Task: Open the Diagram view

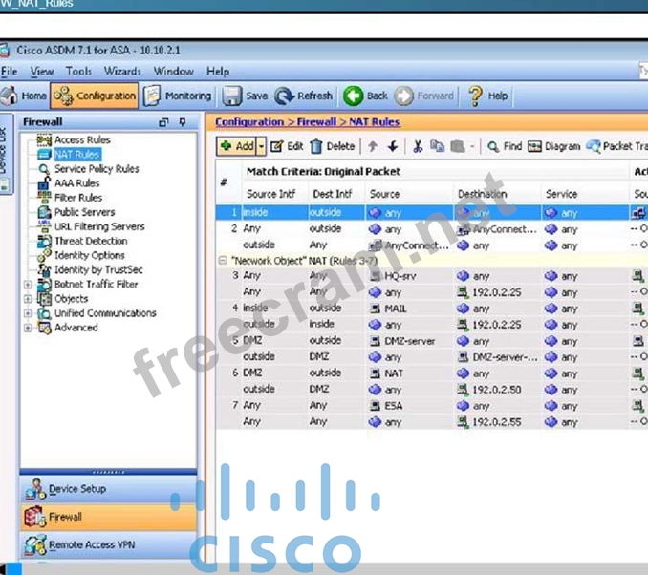Action: [553, 147]
